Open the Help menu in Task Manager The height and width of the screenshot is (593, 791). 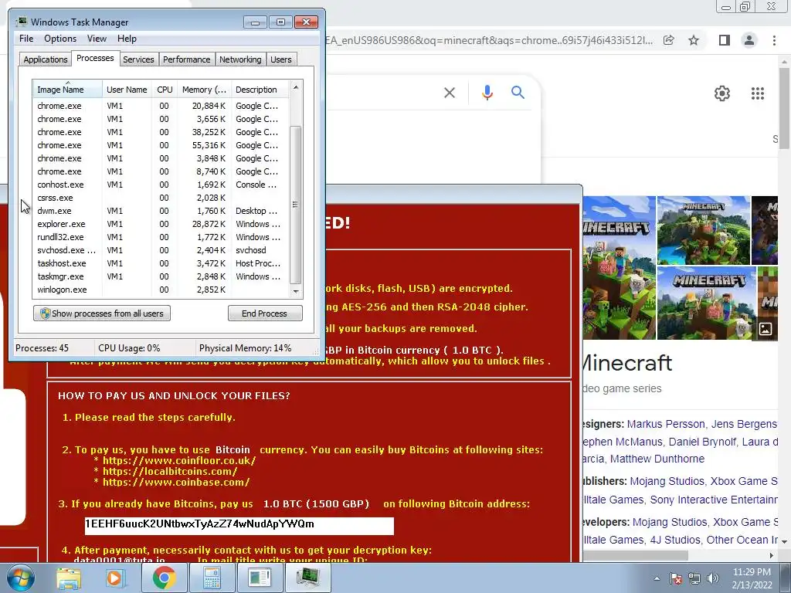pos(127,39)
